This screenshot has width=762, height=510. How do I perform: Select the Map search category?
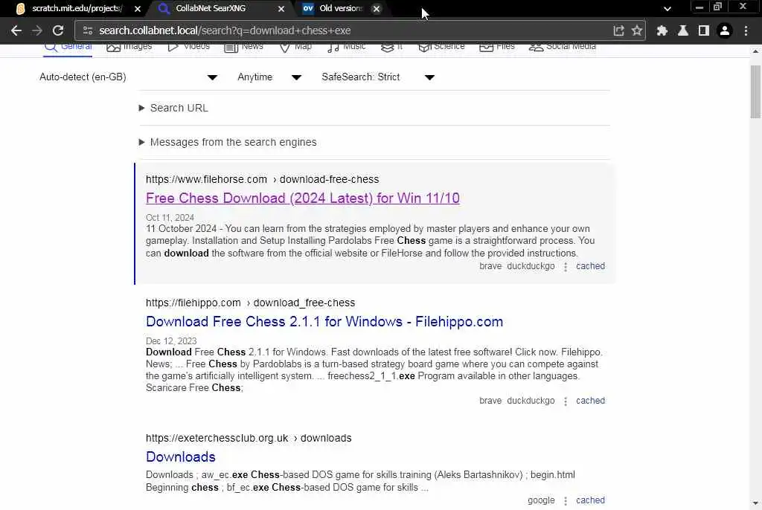pos(295,48)
